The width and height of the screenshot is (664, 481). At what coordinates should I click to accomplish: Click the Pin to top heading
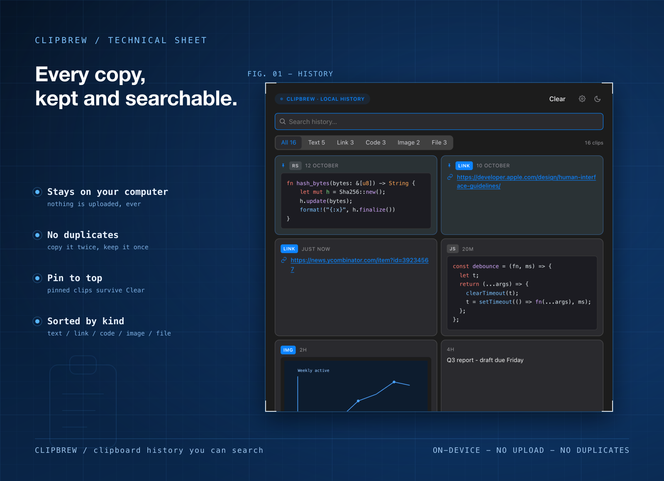pyautogui.click(x=75, y=278)
